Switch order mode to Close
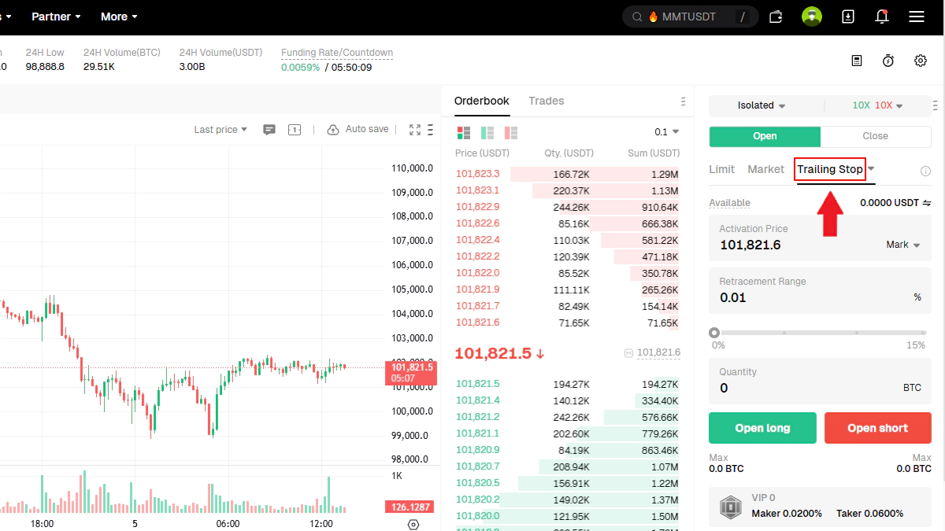This screenshot has height=531, width=945. [x=875, y=136]
